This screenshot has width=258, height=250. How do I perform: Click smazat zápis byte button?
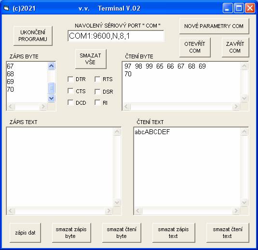pyautogui.click(x=71, y=233)
